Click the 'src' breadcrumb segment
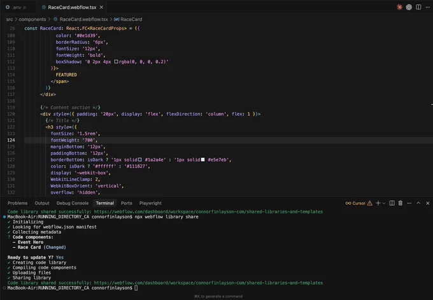This screenshot has width=433, height=300. [10, 19]
